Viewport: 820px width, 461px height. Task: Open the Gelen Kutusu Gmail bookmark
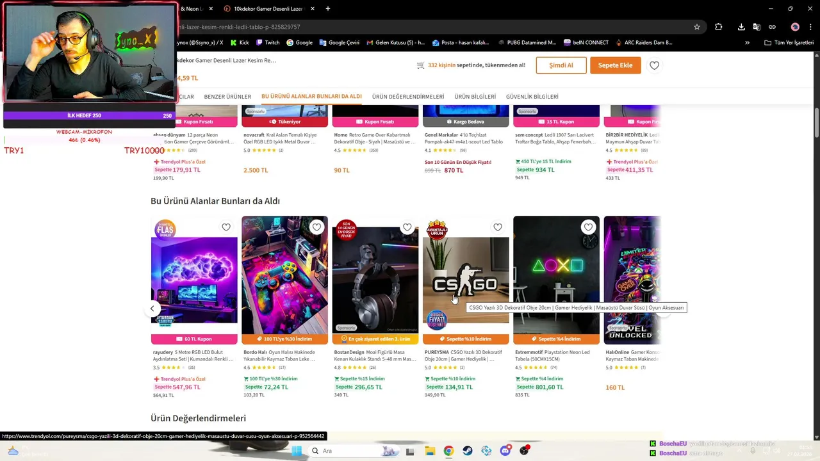(395, 42)
